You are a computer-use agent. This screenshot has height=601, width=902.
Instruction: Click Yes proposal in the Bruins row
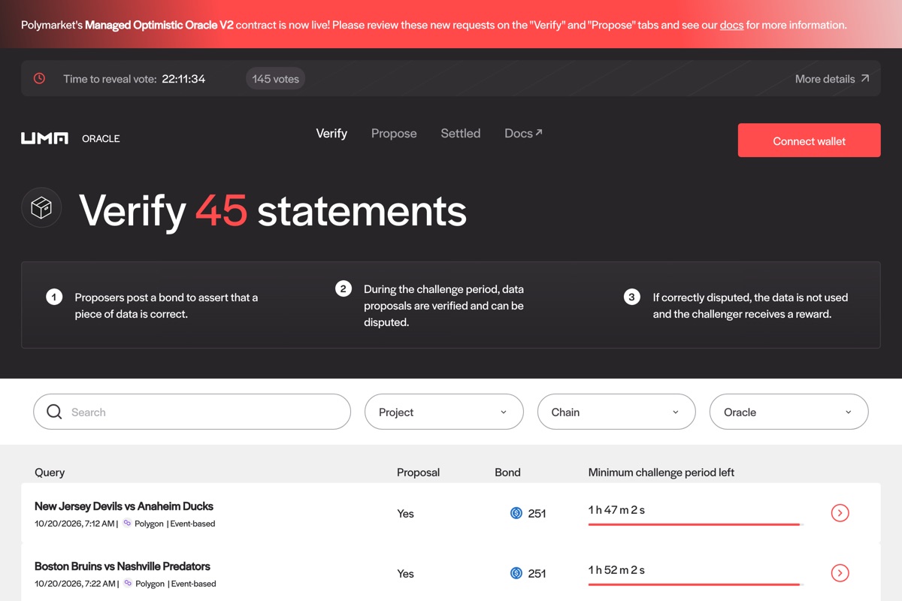click(x=405, y=574)
